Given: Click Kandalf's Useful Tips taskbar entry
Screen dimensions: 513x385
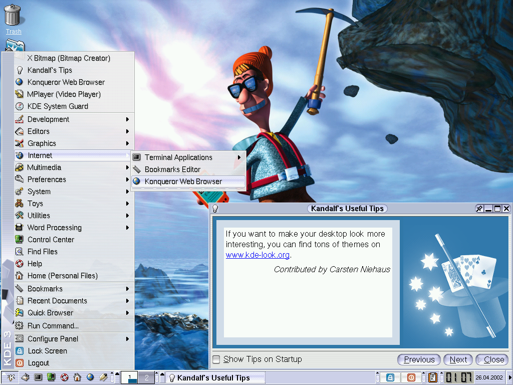Looking at the screenshot, I should (x=216, y=378).
